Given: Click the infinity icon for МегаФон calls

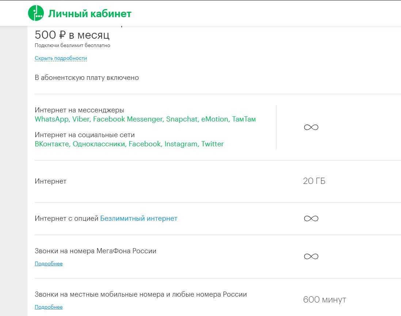Looking at the screenshot, I should point(311,257).
